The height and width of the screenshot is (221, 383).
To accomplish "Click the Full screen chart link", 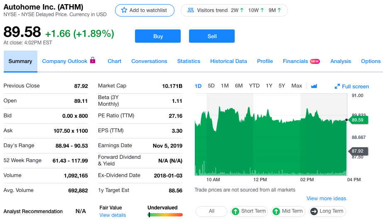I will pos(356,86).
